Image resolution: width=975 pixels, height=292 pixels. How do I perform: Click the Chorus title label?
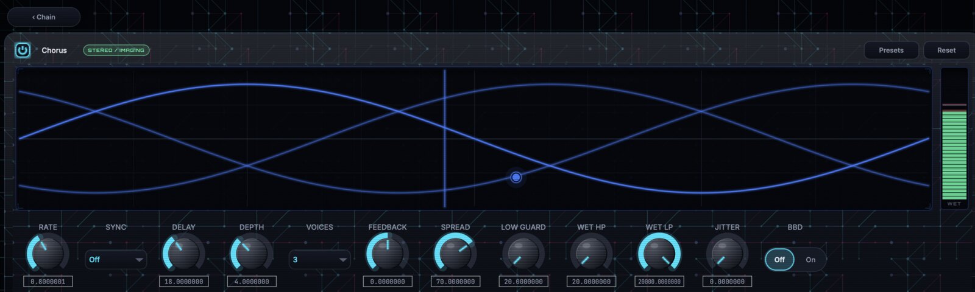point(54,50)
